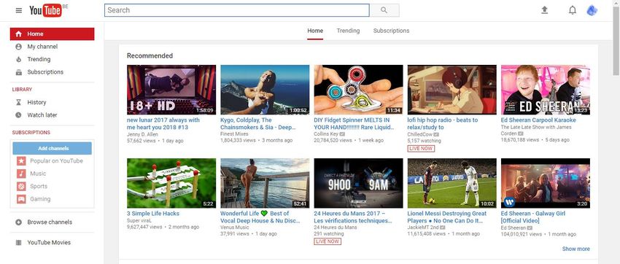
Task: Open the Lionel Messi video thumbnail
Action: (x=452, y=183)
